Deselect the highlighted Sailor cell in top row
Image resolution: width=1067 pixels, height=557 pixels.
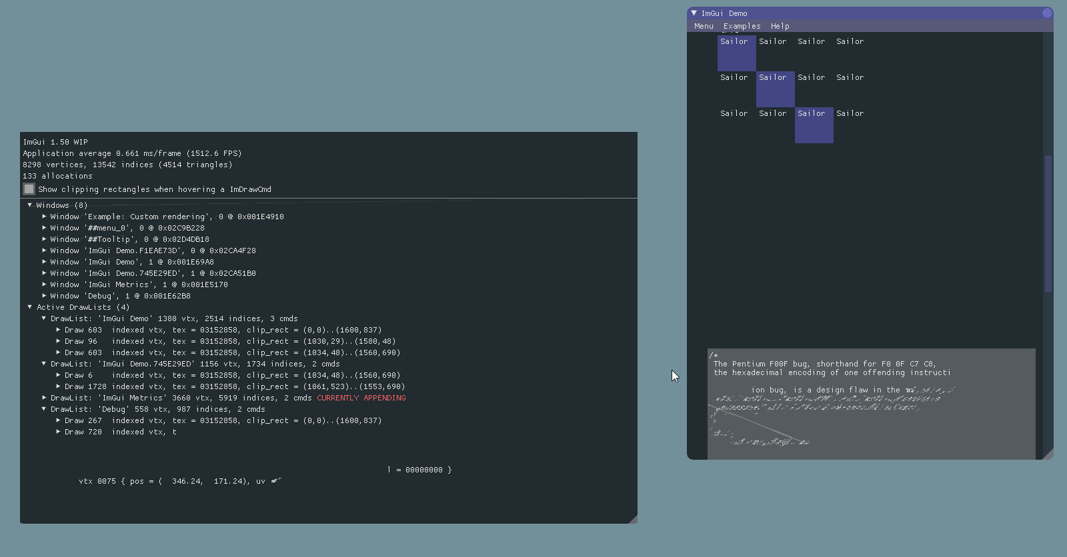click(737, 53)
